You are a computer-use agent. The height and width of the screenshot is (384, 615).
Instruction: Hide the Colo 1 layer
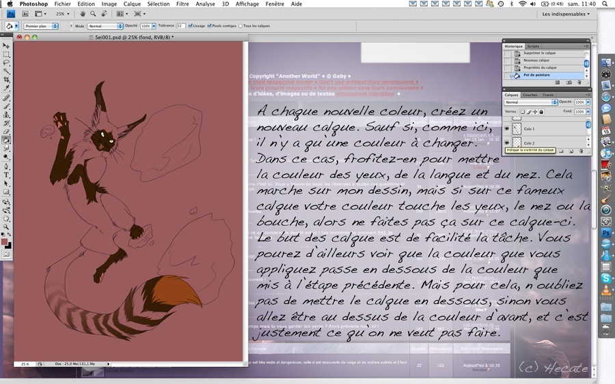tap(507, 129)
